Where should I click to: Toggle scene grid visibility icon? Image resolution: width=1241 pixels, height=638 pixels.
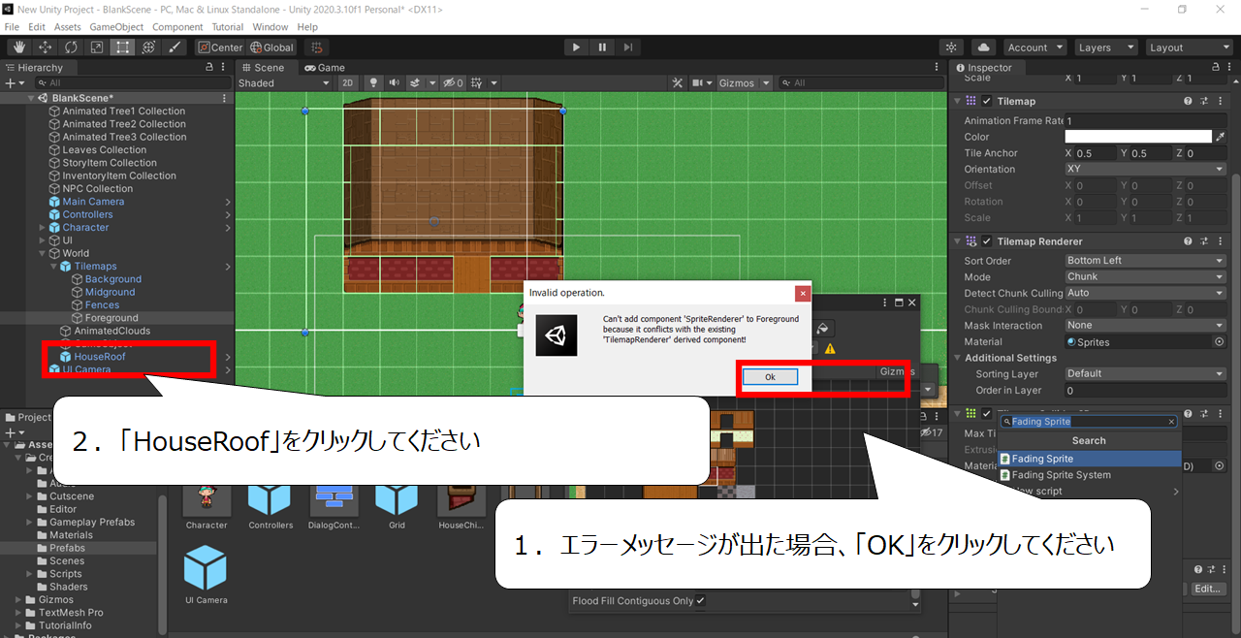[x=476, y=82]
